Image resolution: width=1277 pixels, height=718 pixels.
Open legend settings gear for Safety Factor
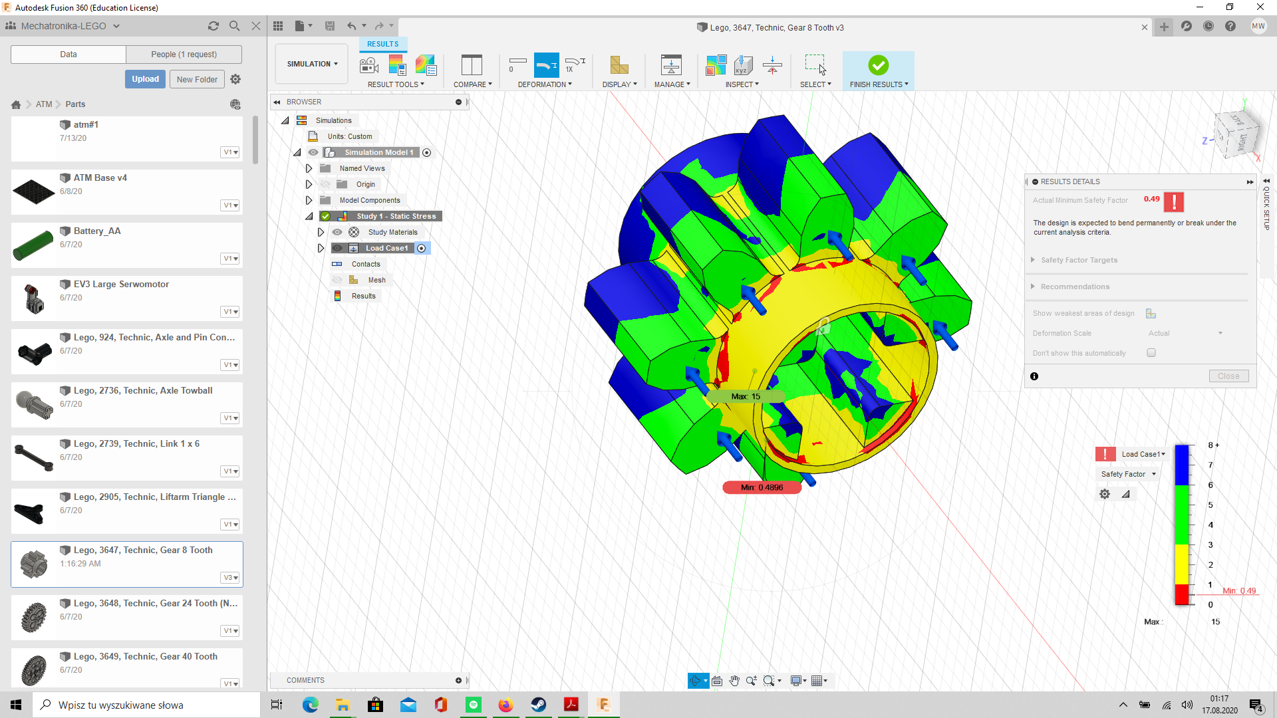1104,494
